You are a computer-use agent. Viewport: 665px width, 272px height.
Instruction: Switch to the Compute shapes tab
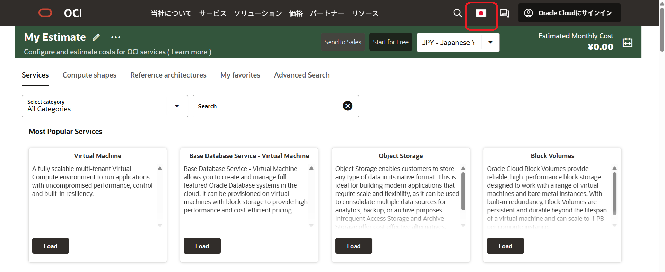point(89,75)
